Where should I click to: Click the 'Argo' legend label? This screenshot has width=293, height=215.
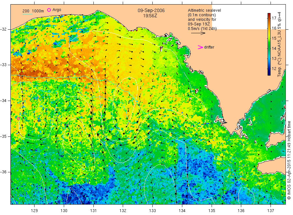tap(57, 10)
